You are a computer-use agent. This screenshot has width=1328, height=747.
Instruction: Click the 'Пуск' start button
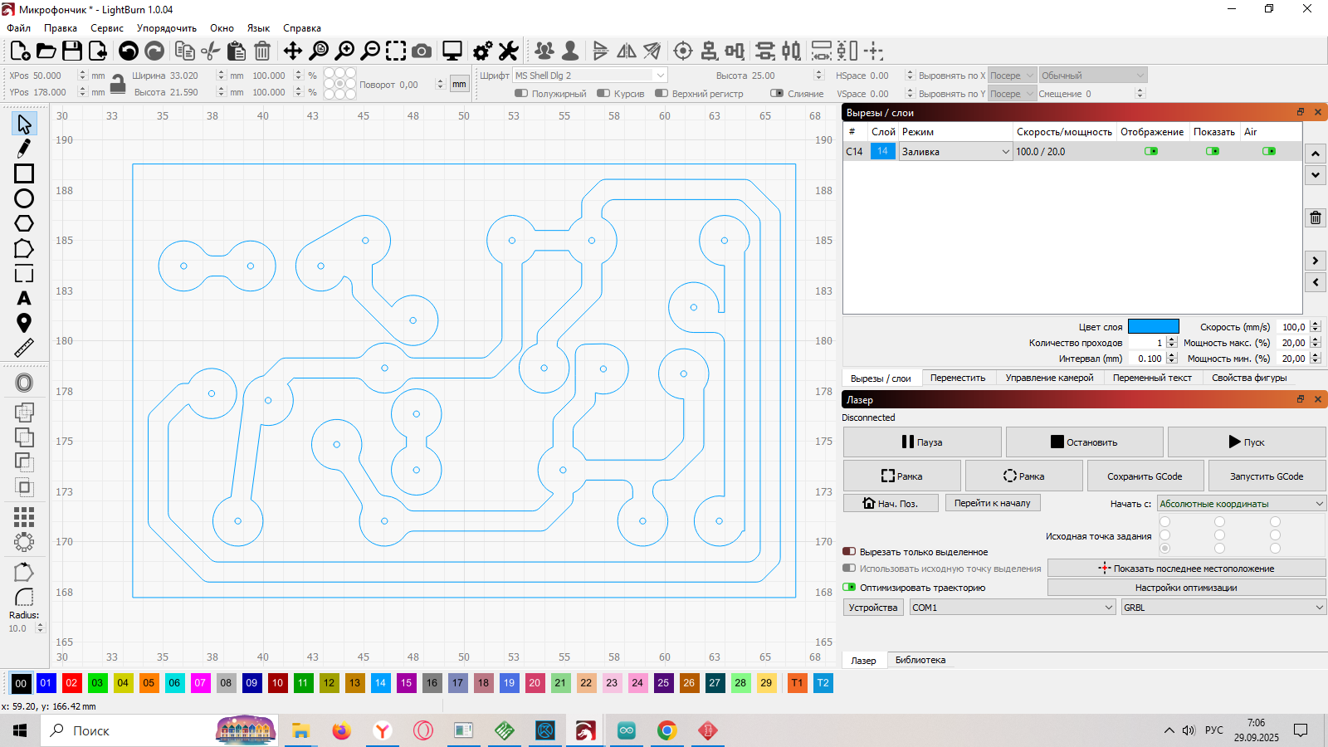(x=1246, y=442)
